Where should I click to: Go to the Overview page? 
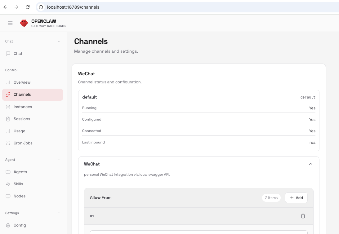[x=22, y=82]
